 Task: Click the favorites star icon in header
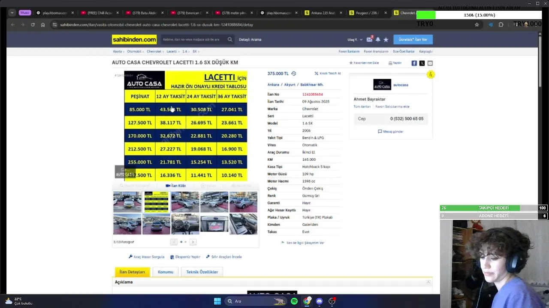386,39
